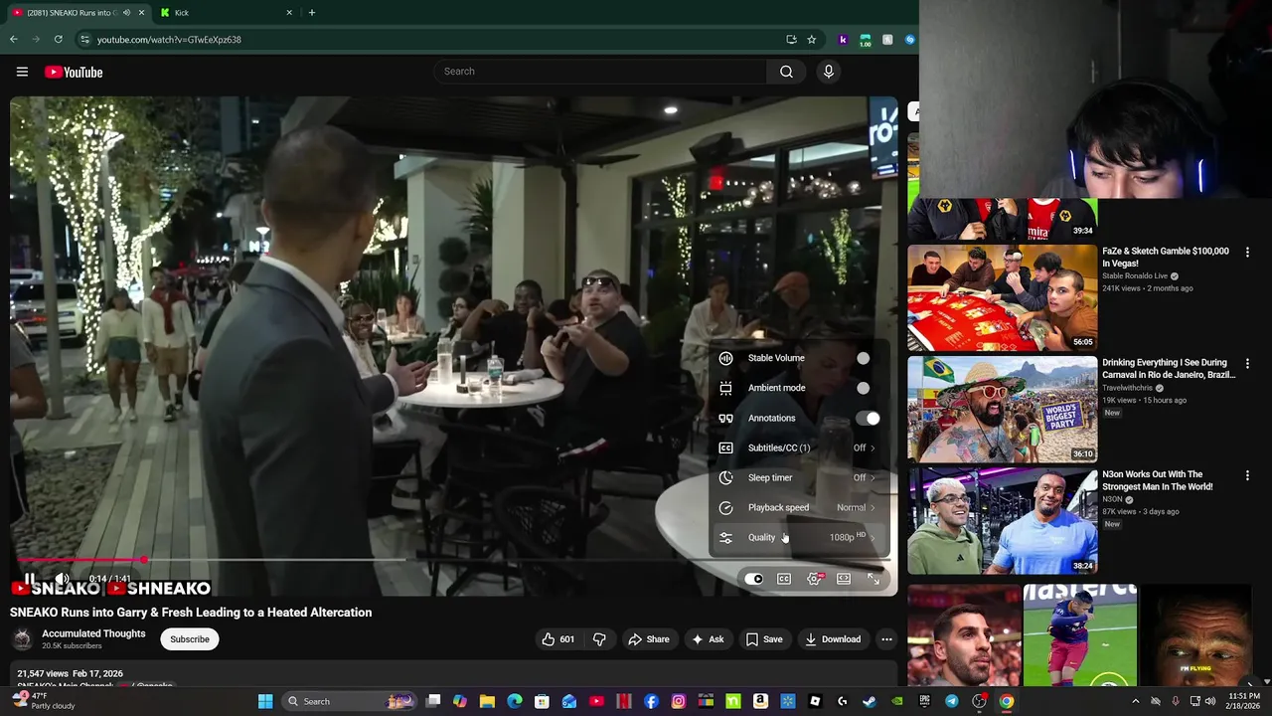Viewport: 1272px width, 716px height.
Task: Open options menu for FaZe & Sketch video
Action: click(1247, 253)
